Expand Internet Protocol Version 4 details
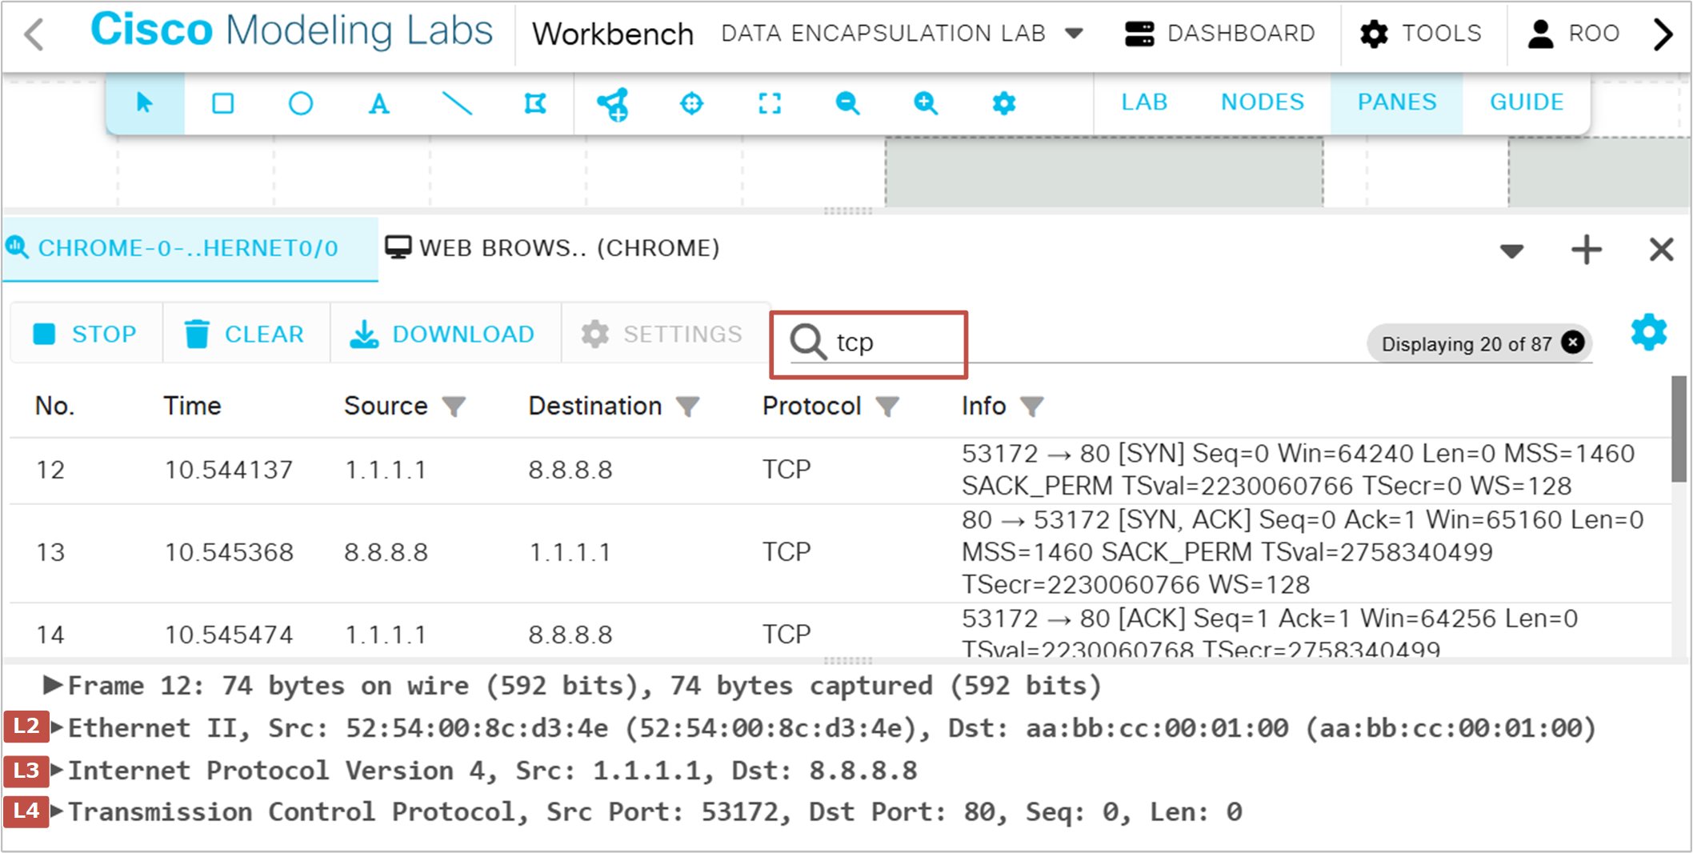Image resolution: width=1693 pixels, height=853 pixels. (x=58, y=770)
